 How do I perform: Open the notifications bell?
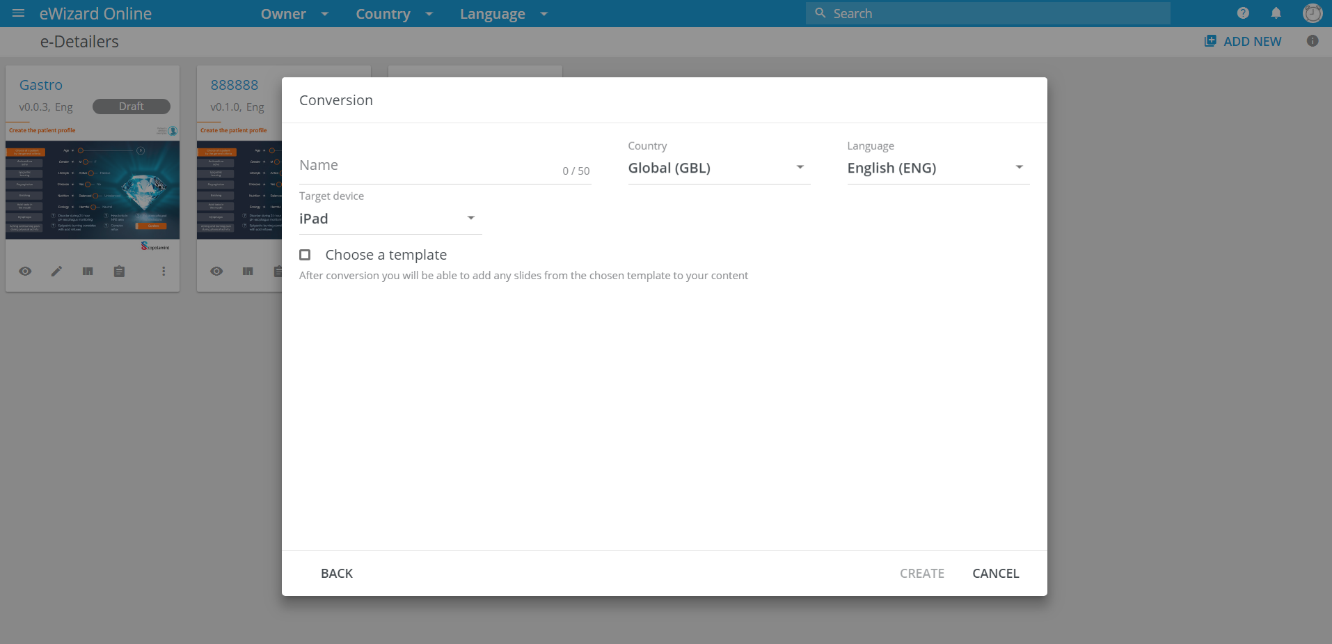tap(1276, 13)
